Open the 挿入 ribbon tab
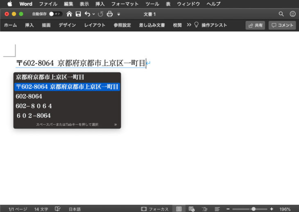Image resolution: width=299 pixels, height=212 pixels. click(29, 25)
